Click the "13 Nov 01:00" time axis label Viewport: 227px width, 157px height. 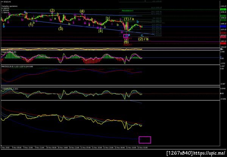[x=142, y=148]
